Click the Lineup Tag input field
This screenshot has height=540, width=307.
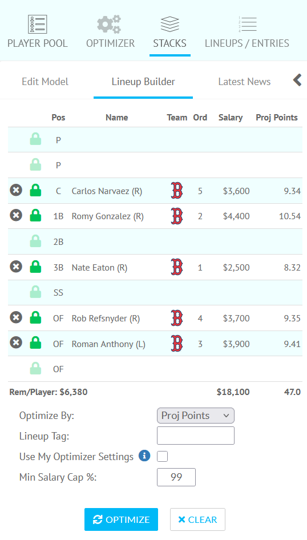coord(196,436)
